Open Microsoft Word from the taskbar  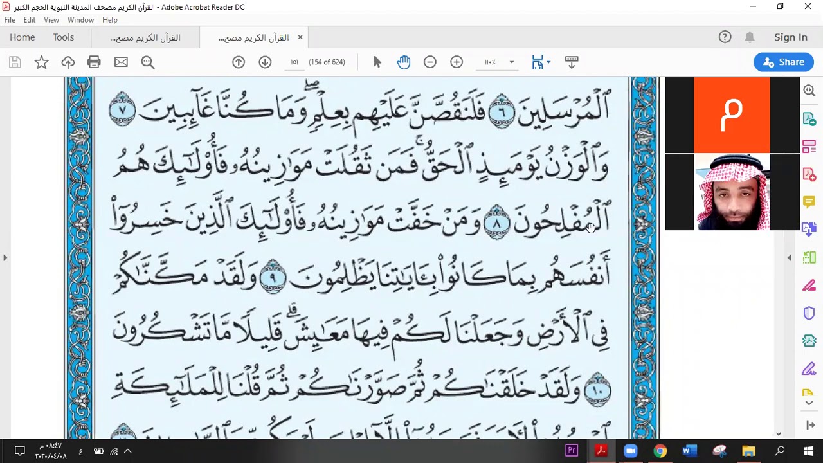pyautogui.click(x=690, y=451)
